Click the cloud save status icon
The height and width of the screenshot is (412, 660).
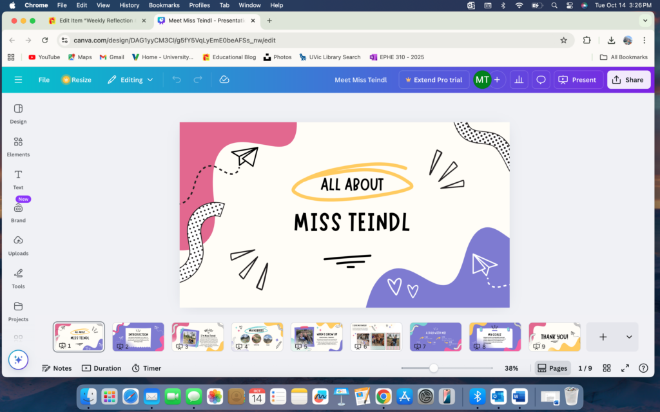tap(224, 80)
